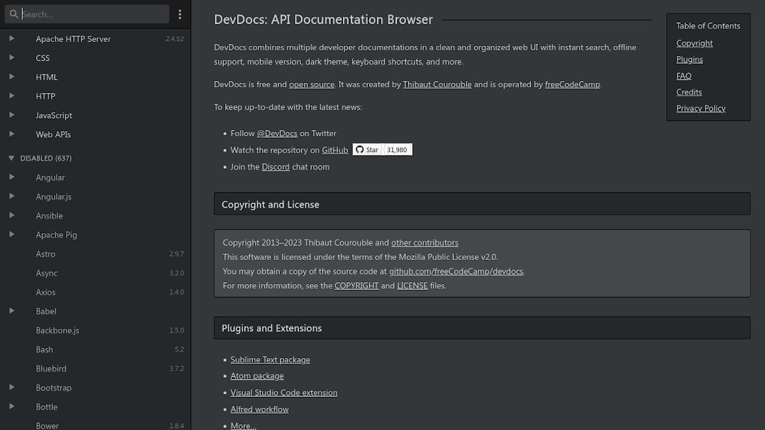Viewport: 765px width, 430px height.
Task: Expand the Bottle arrow
Action: pos(11,406)
